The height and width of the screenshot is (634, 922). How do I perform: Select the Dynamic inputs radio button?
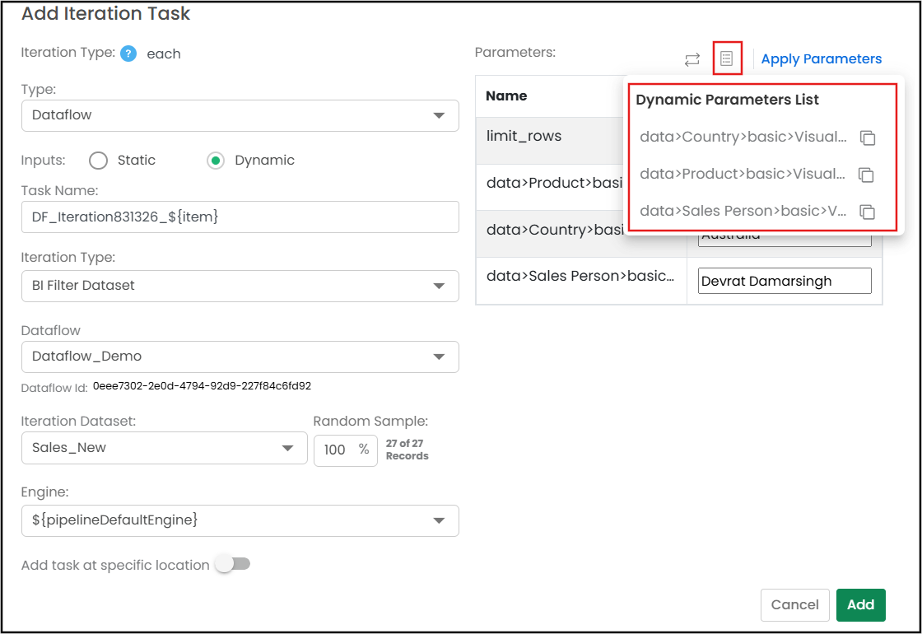(216, 161)
